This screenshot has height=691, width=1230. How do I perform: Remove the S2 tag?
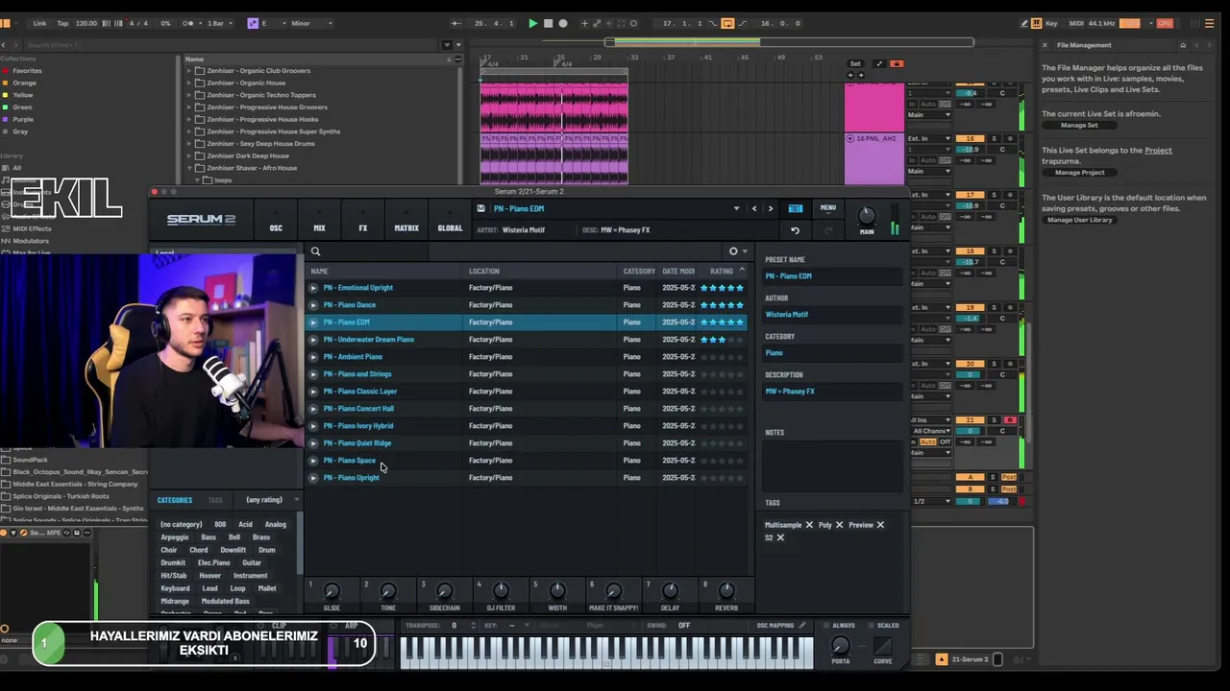pos(780,537)
